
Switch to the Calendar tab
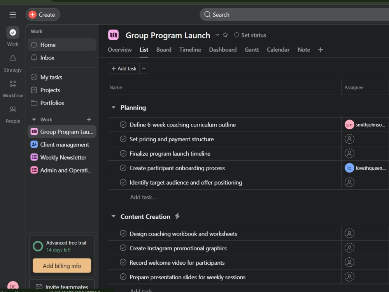click(x=278, y=50)
